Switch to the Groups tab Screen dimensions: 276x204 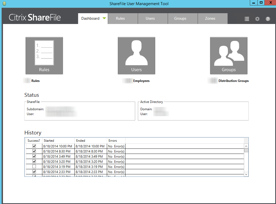[183, 19]
